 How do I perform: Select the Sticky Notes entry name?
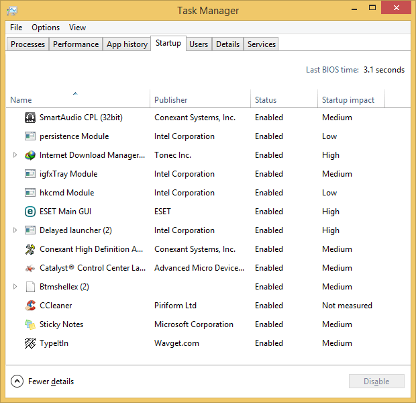[61, 324]
